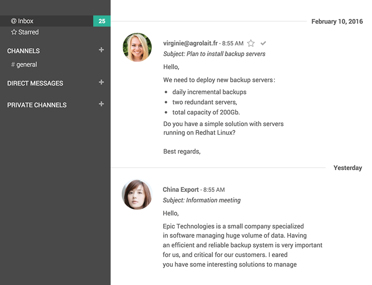372x285 pixels.
Task: Add a new channel using the plus icon
Action: [x=101, y=50]
